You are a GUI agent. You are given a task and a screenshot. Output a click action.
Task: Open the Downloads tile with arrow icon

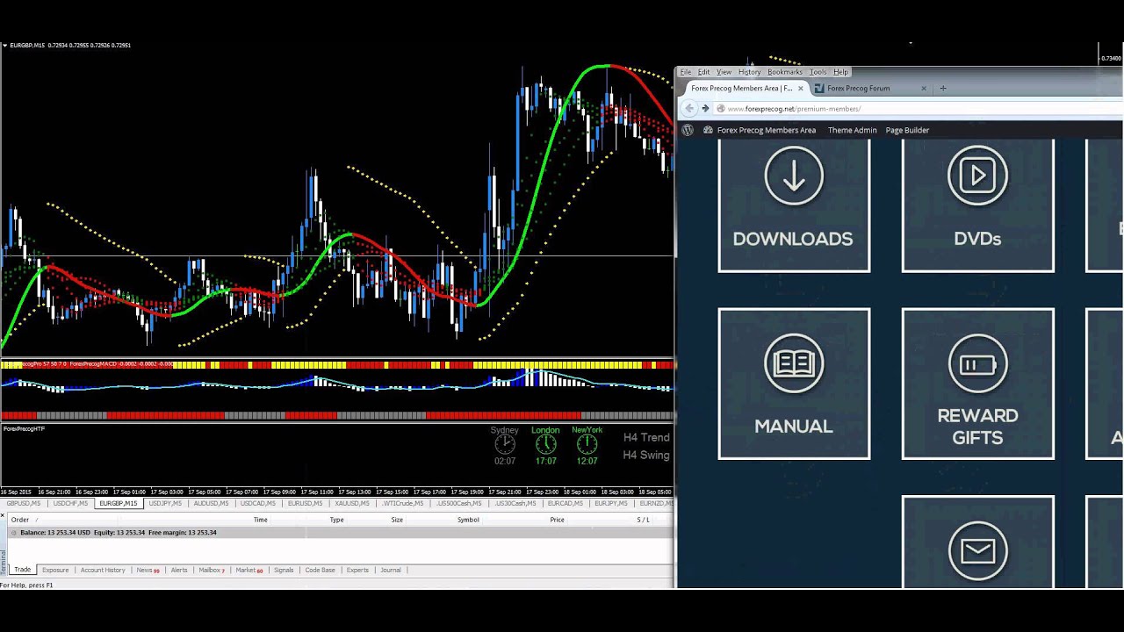pos(794,205)
